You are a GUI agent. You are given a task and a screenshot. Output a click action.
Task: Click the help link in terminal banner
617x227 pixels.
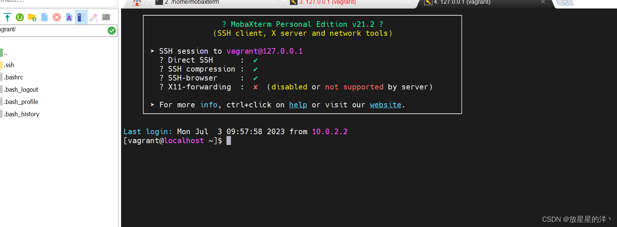coord(298,105)
